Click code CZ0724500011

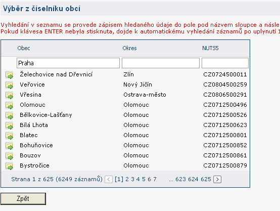click(225, 74)
